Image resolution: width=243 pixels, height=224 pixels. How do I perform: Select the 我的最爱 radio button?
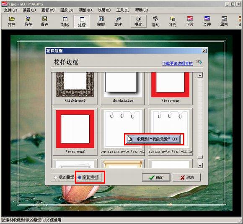coord(56,177)
